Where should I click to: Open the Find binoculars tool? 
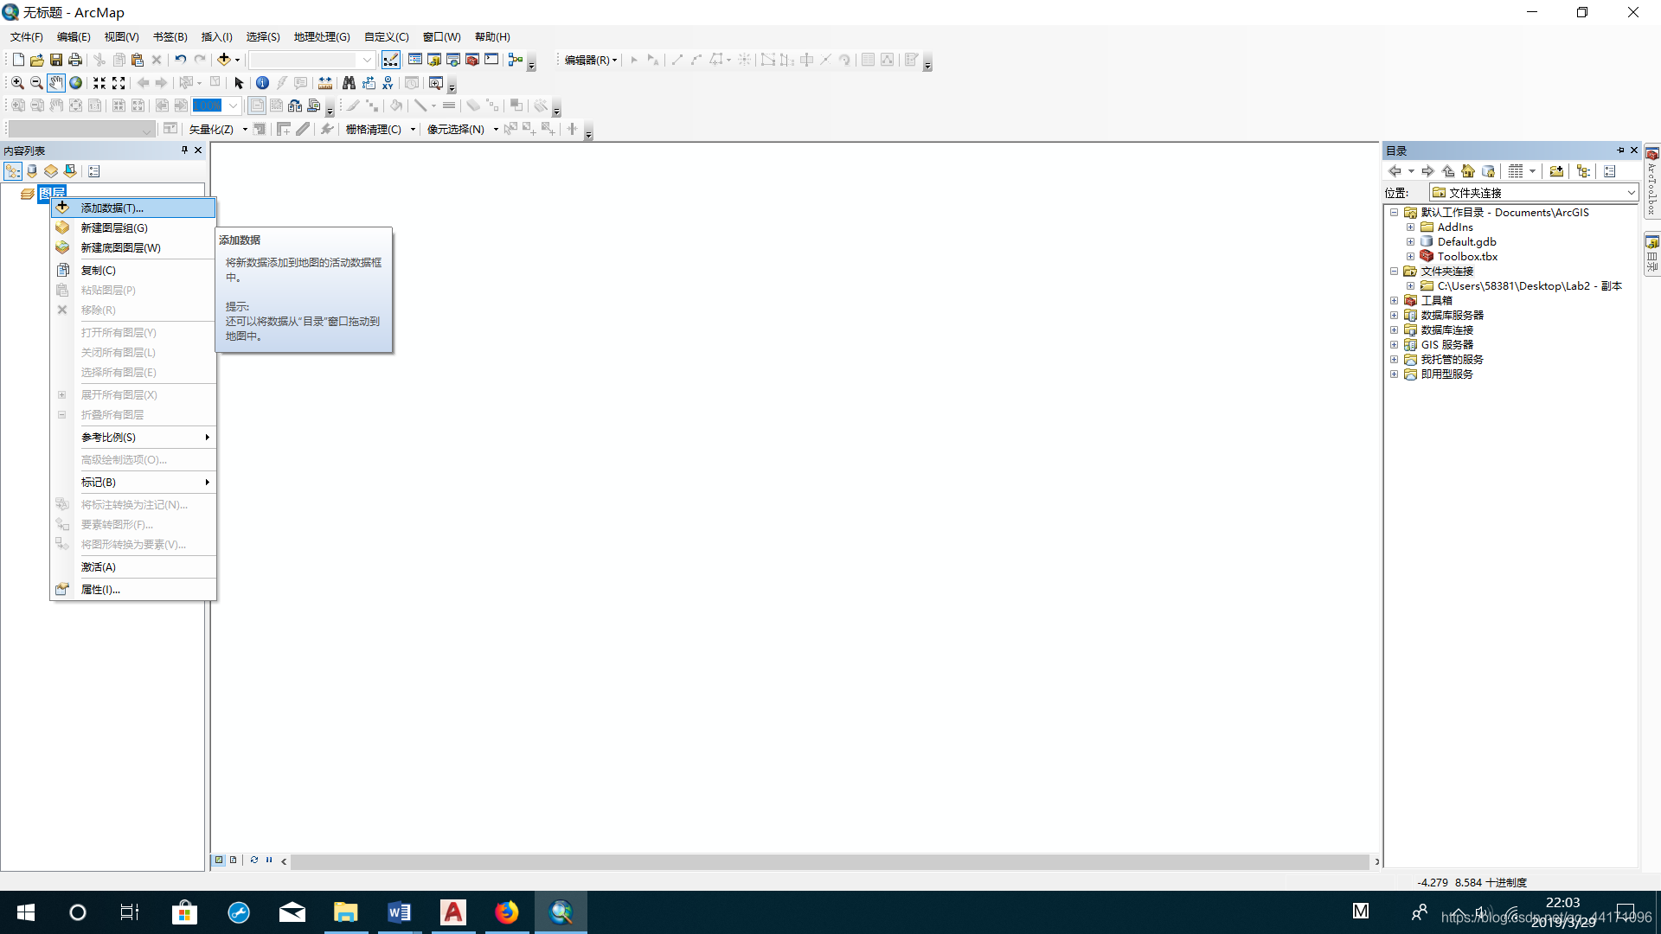(x=349, y=83)
